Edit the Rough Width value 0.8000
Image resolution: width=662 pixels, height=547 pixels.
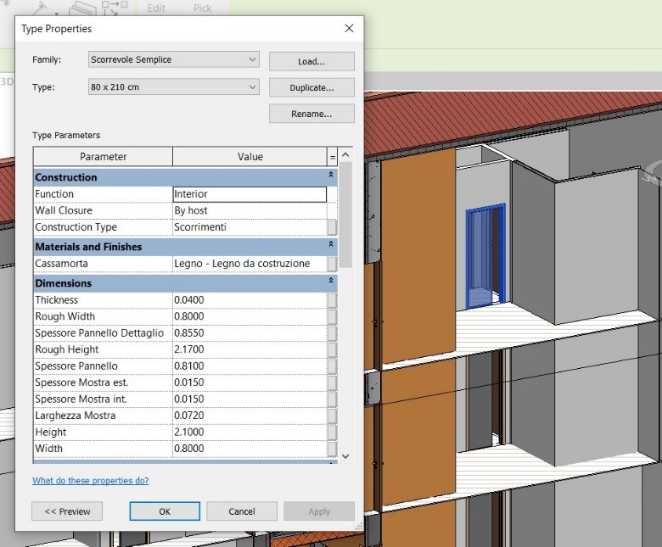pos(250,316)
